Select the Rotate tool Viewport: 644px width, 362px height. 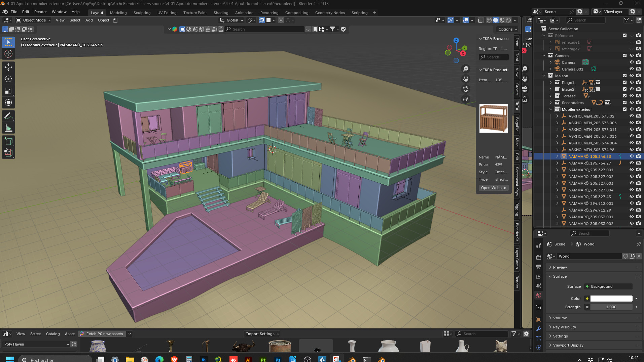[x=8, y=79]
